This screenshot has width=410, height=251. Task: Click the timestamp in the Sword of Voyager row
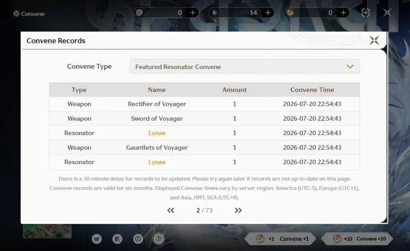click(x=312, y=119)
